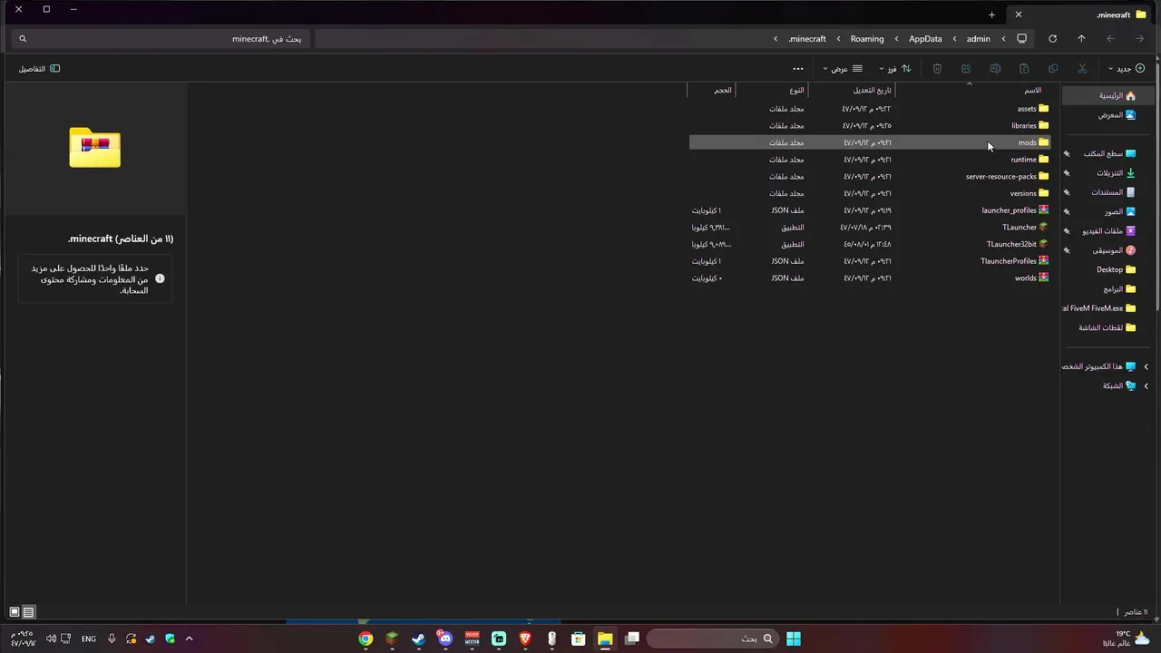
Task: Click the Copy icon in toolbar
Action: [x=1053, y=69]
